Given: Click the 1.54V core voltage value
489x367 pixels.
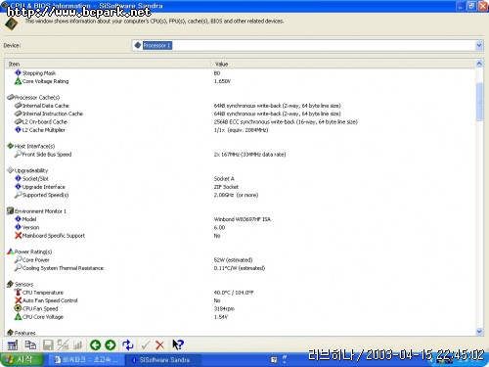Looking at the screenshot, I should (221, 317).
